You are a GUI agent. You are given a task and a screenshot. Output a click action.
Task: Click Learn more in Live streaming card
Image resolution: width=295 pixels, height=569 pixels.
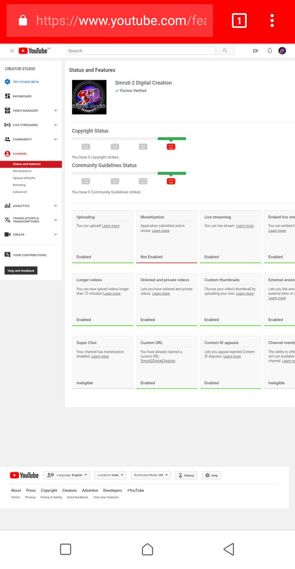pyautogui.click(x=245, y=226)
